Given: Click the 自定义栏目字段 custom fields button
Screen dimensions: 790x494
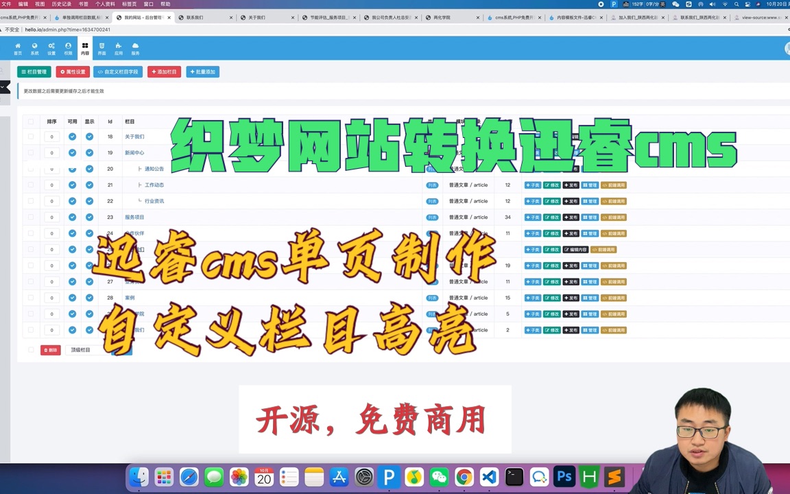Looking at the screenshot, I should [117, 71].
